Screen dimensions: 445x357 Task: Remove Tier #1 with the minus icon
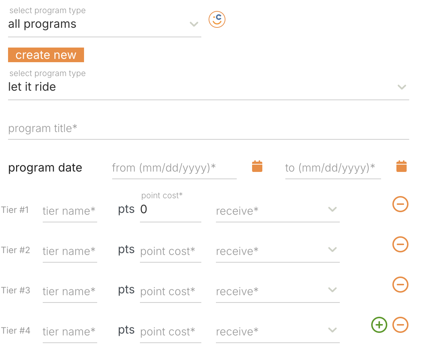pyautogui.click(x=400, y=204)
